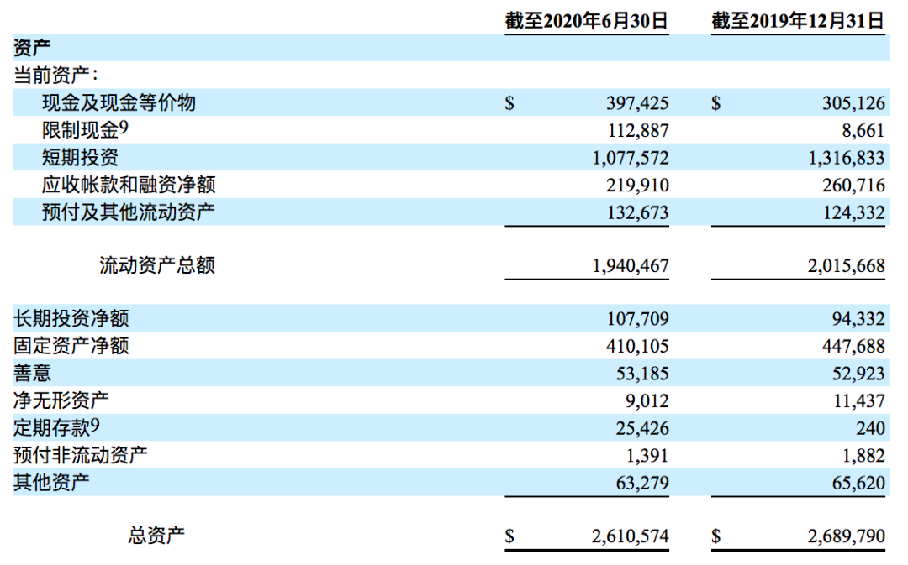Image resolution: width=908 pixels, height=565 pixels.
Task: Select the value 65,620
Action: click(858, 483)
